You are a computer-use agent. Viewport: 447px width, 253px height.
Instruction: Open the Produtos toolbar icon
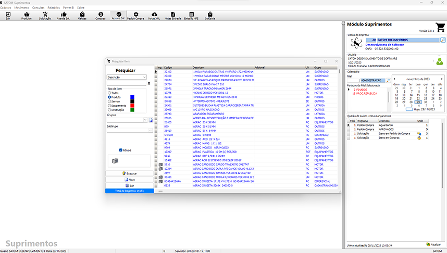coord(26,16)
